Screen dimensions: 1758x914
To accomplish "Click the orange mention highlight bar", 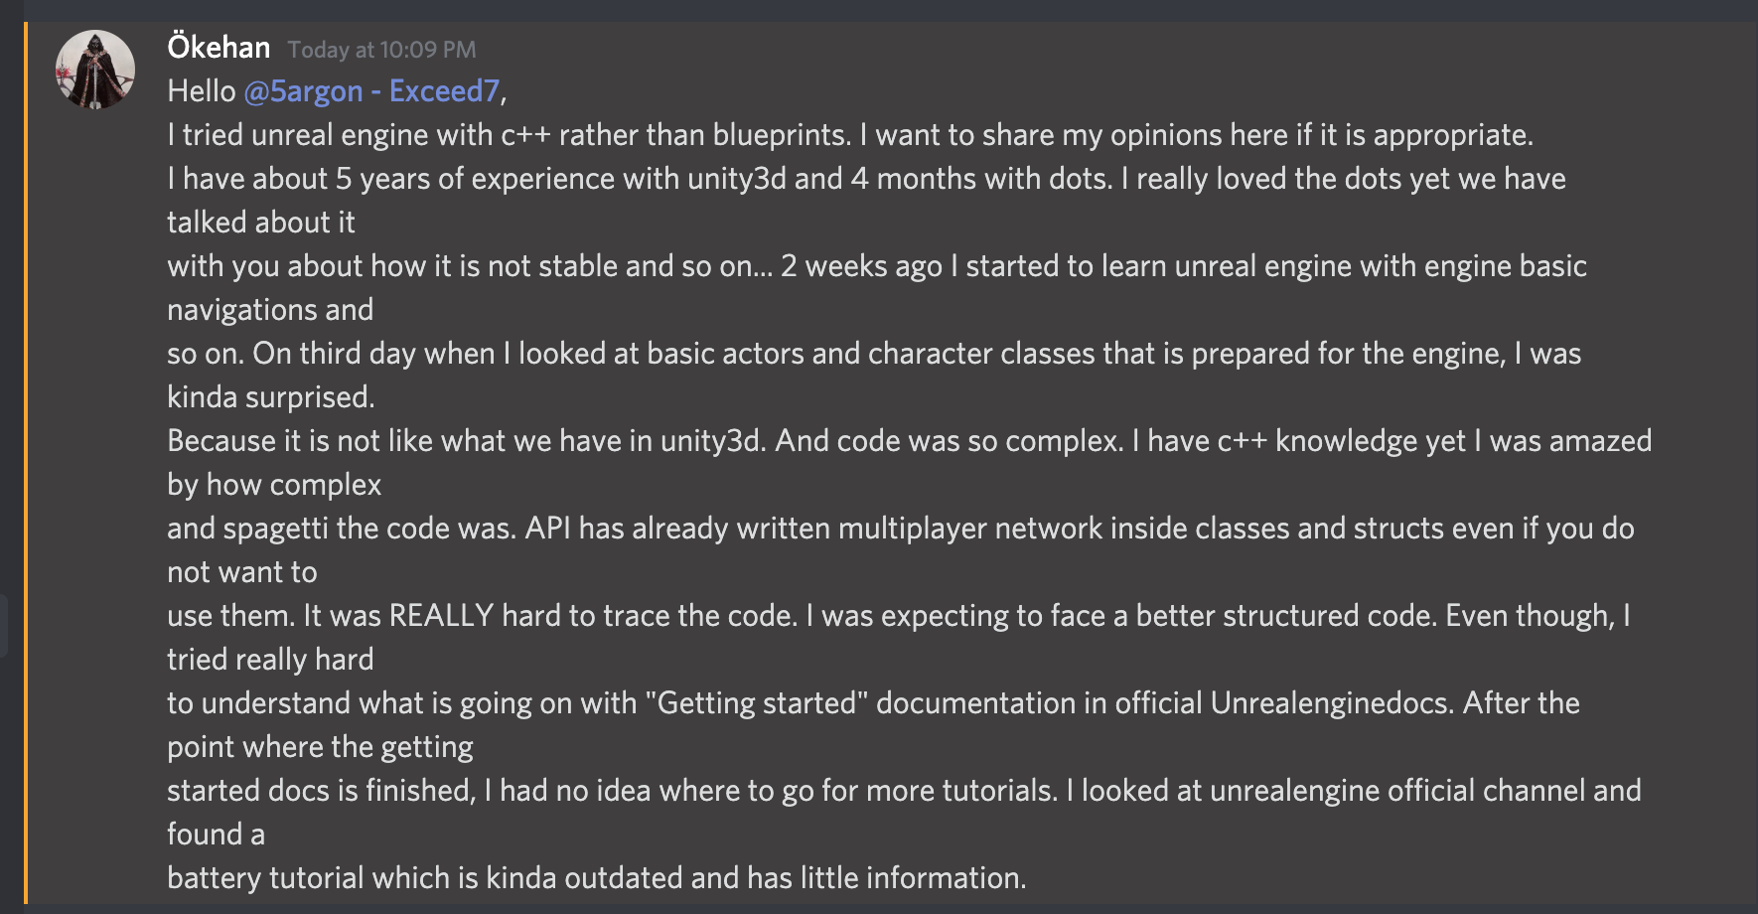I will coord(26,463).
